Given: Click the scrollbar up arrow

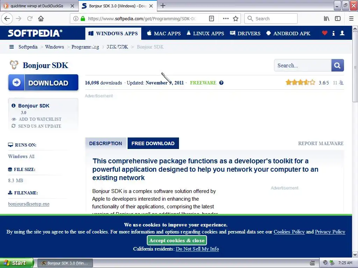Looking at the screenshot, I should 355,29.
